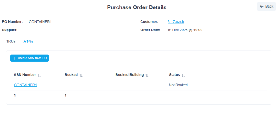Image resolution: width=279 pixels, height=115 pixels.
Task: Switch to the SKUs tab
Action: click(11, 41)
